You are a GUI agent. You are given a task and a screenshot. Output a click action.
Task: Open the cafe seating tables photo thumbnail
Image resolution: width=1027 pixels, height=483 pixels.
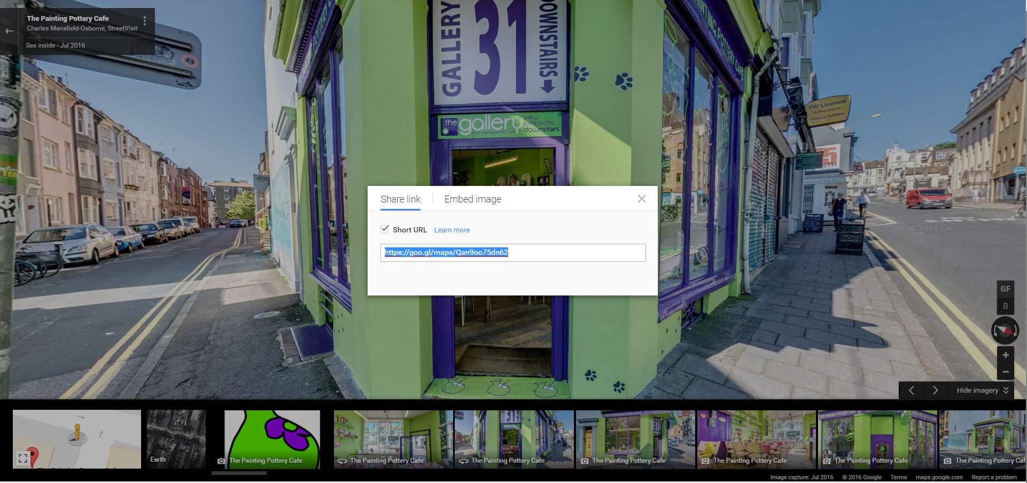(x=757, y=439)
